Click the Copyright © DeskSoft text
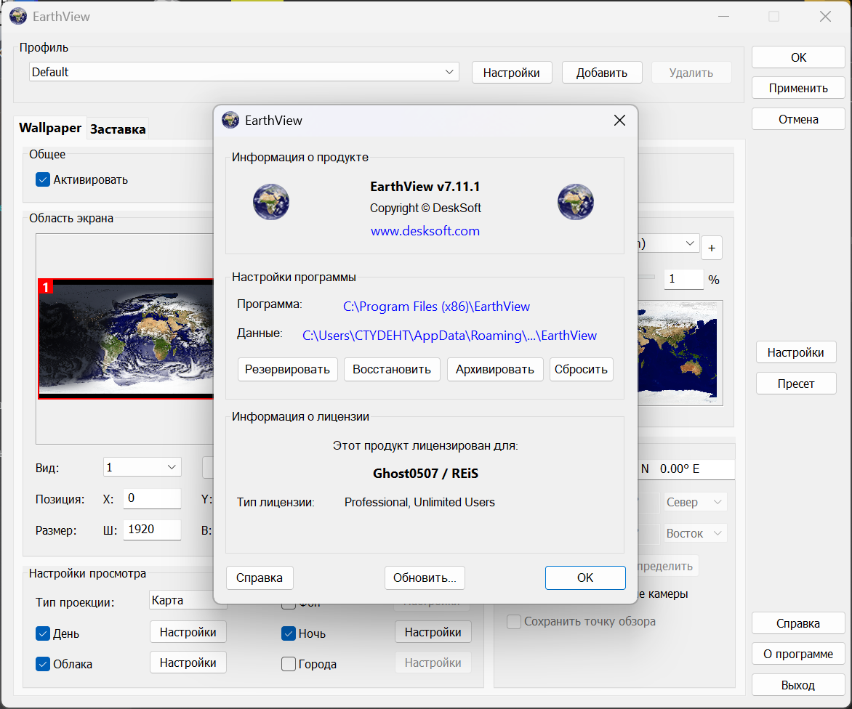The width and height of the screenshot is (852, 709). click(x=425, y=208)
